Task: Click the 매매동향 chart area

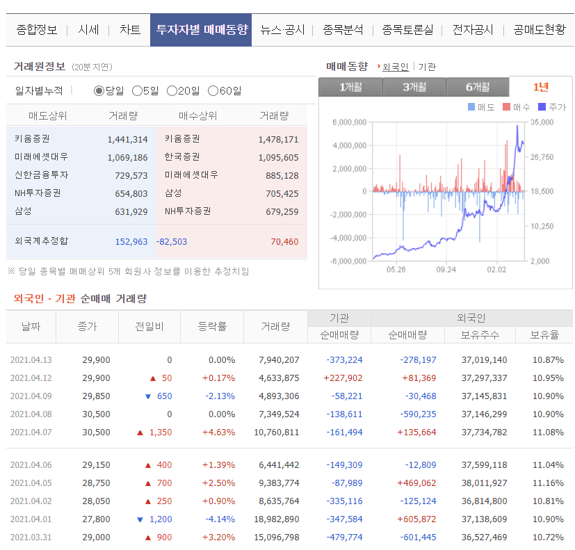Action: click(448, 191)
